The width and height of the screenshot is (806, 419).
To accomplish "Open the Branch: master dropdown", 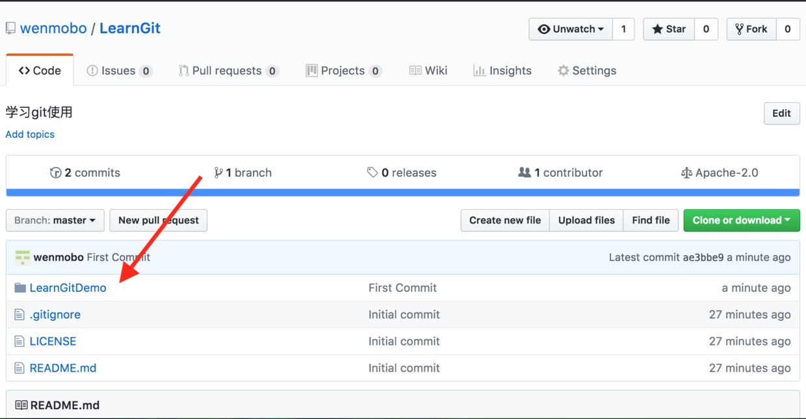I will [x=55, y=220].
